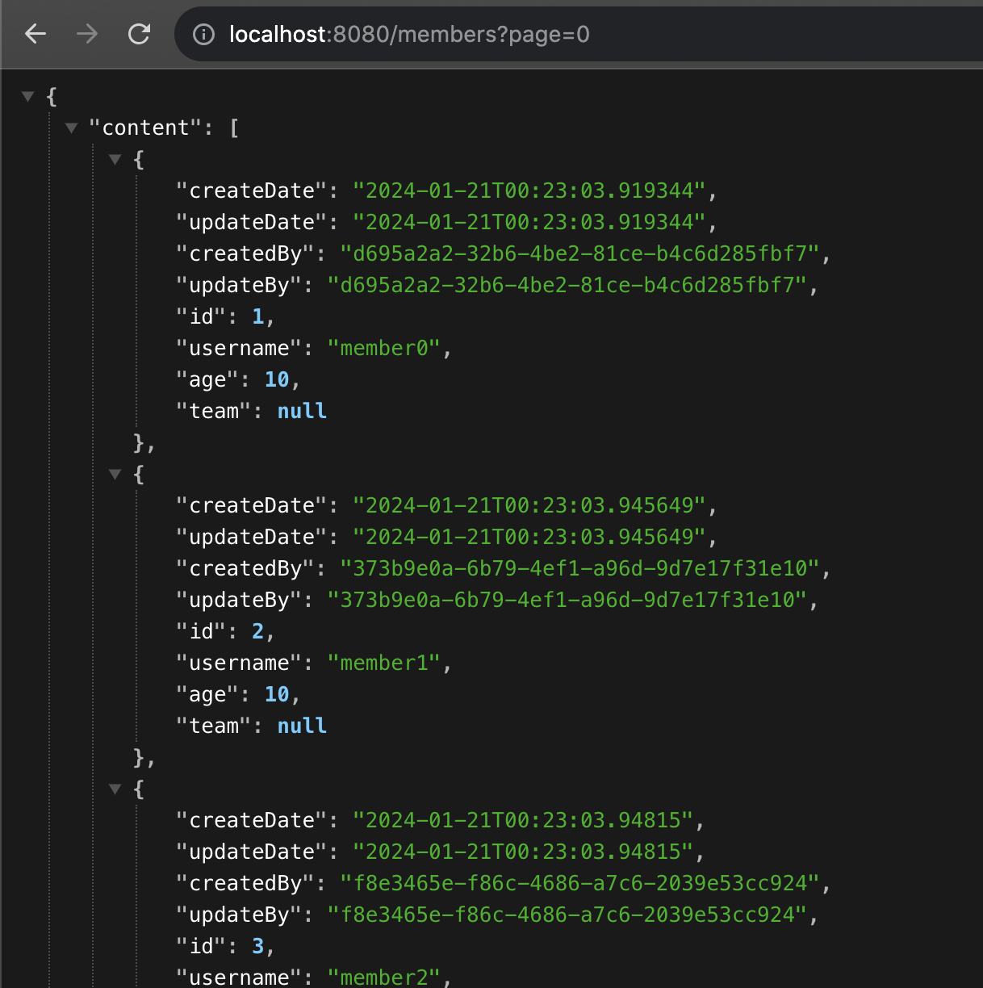Collapse the object containing member2
Screen dimensions: 983x988
[115, 789]
